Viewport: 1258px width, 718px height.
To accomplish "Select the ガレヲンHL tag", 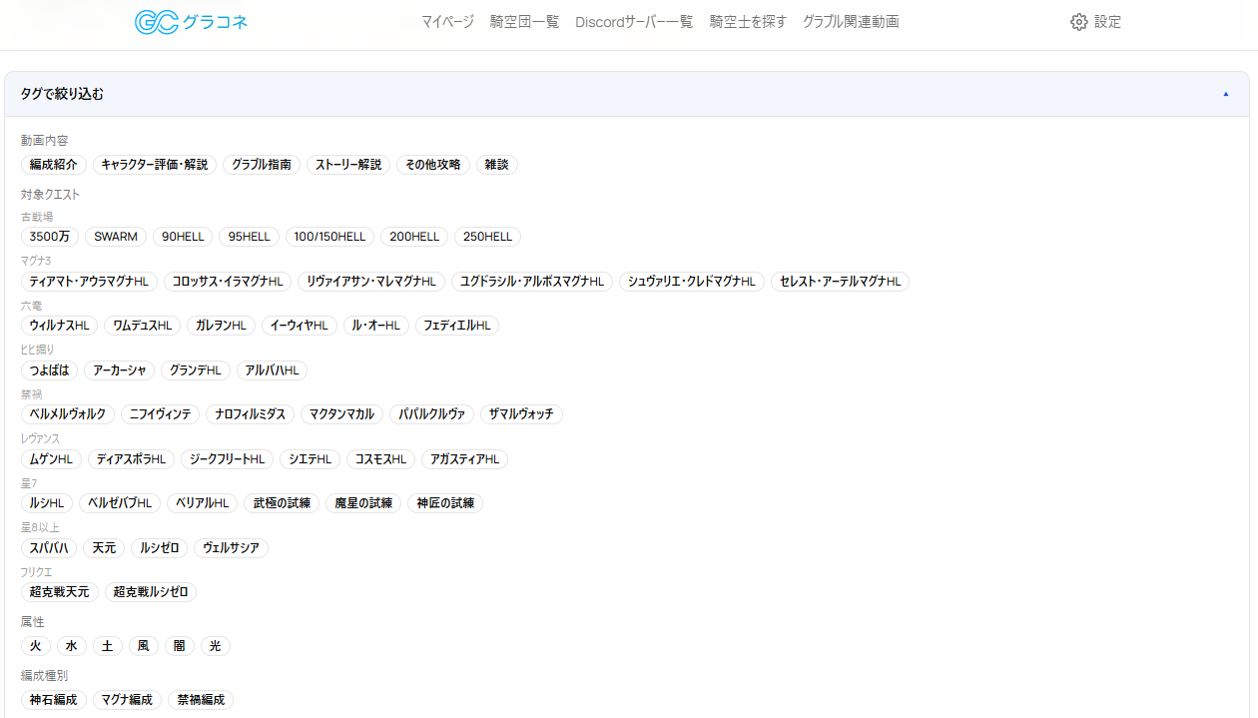I will point(222,326).
